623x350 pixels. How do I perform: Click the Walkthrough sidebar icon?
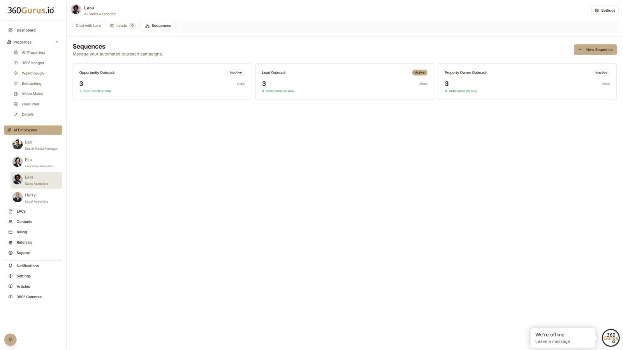(x=16, y=73)
